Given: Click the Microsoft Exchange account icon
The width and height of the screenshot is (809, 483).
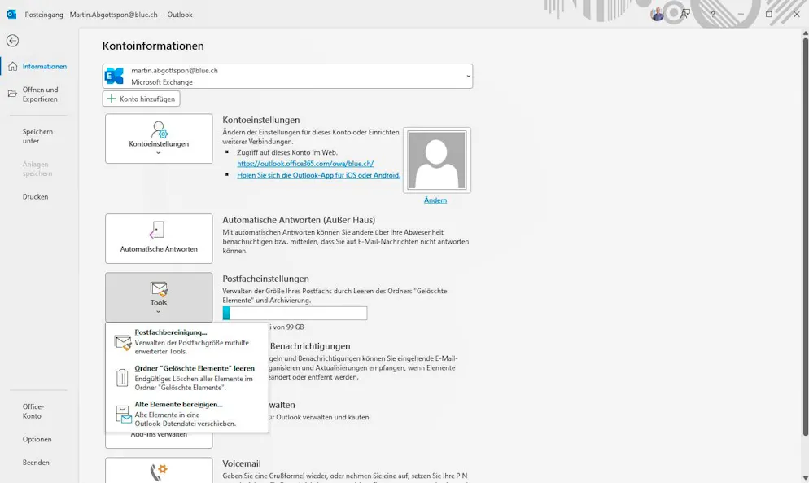Looking at the screenshot, I should point(114,76).
